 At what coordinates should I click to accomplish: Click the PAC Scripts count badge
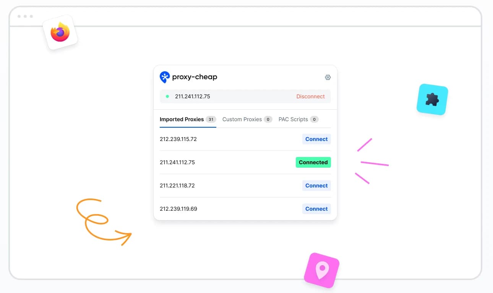coord(314,119)
